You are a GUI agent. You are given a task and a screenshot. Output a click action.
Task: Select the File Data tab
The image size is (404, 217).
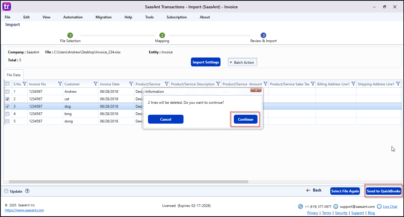[x=14, y=75]
